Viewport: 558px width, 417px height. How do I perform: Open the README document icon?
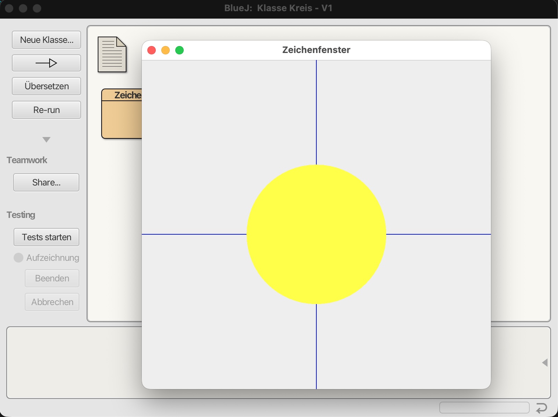112,54
